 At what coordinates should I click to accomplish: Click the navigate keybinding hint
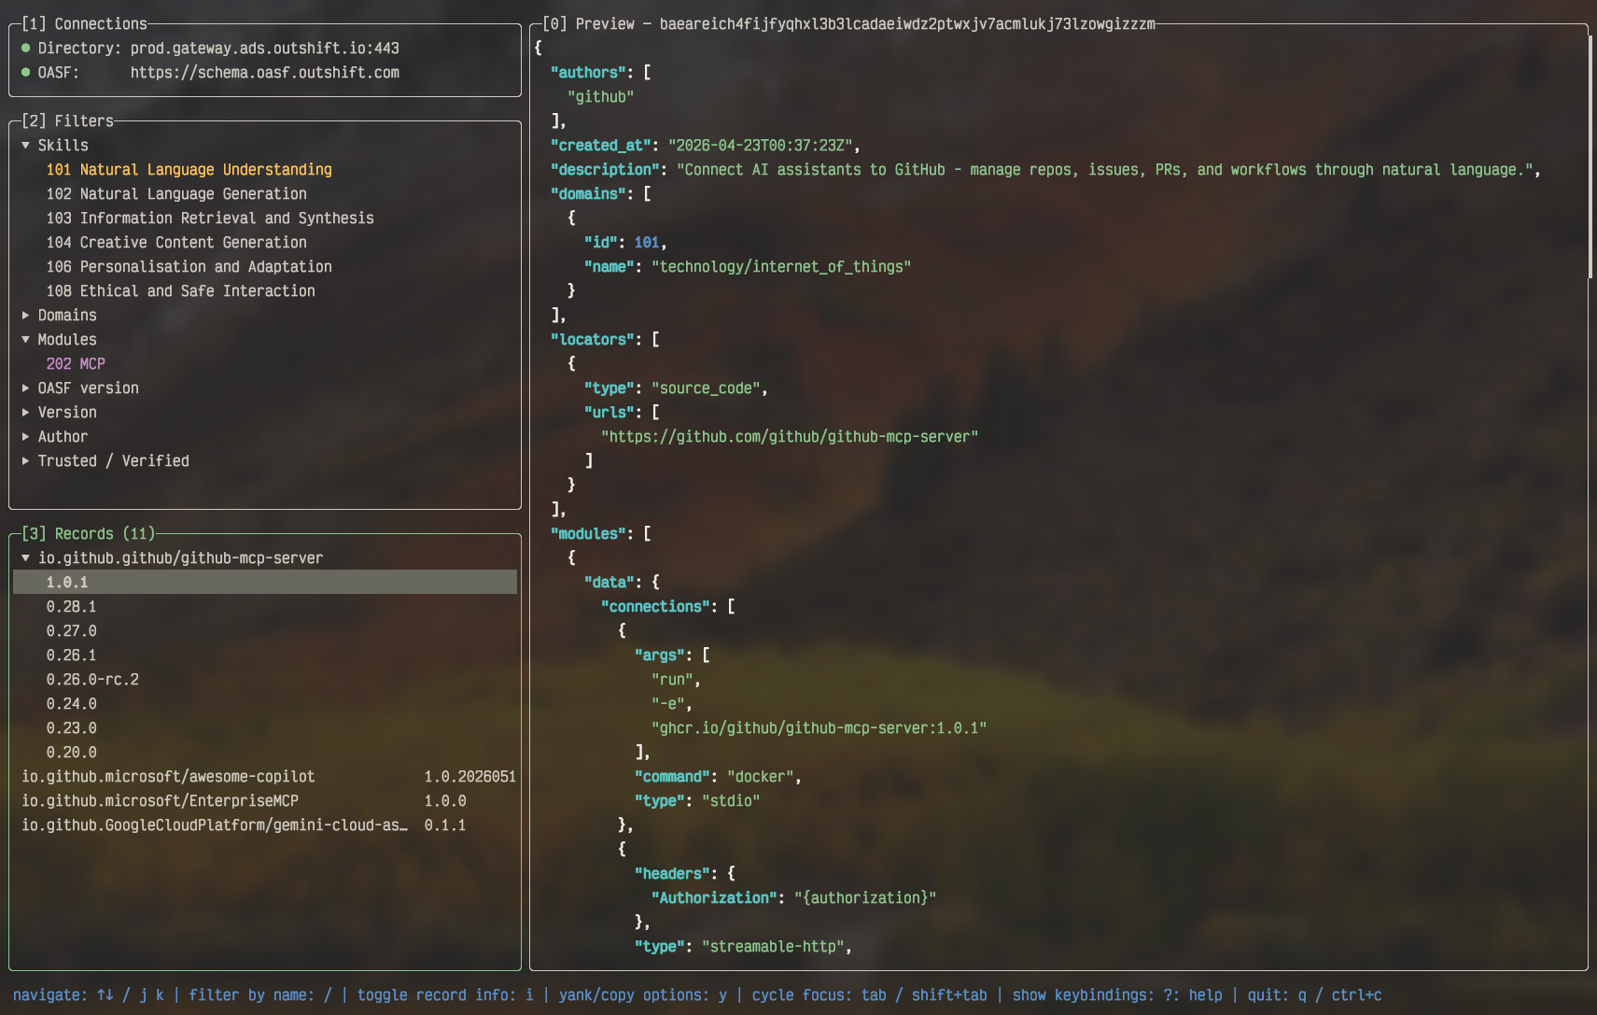tap(89, 995)
